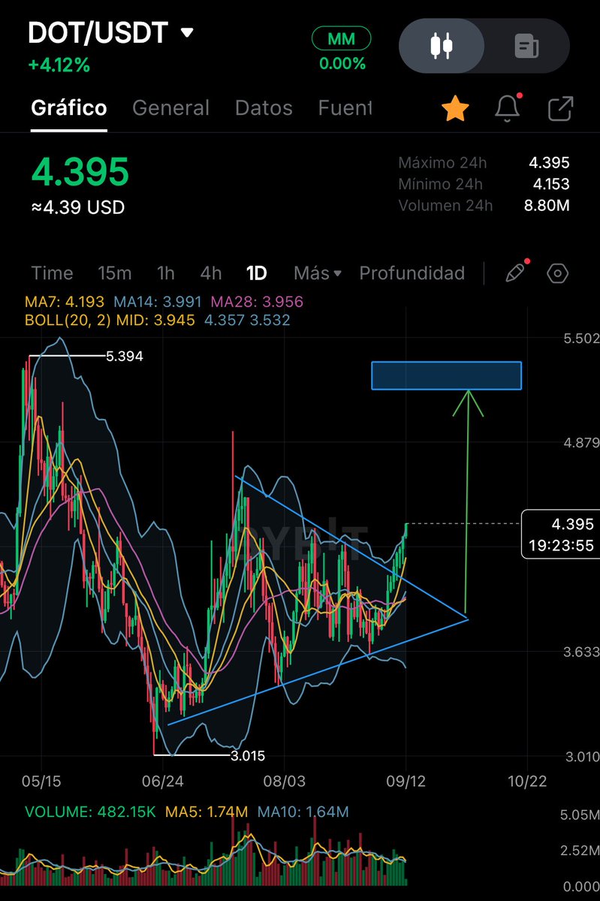The height and width of the screenshot is (901, 600).
Task: Click the MA28: 3.956 indicator label
Action: tap(257, 302)
